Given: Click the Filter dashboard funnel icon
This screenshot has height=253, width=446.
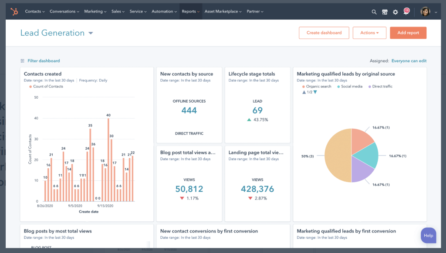Looking at the screenshot, I should tap(22, 60).
